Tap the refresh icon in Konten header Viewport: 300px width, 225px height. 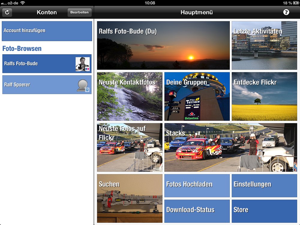(7, 12)
